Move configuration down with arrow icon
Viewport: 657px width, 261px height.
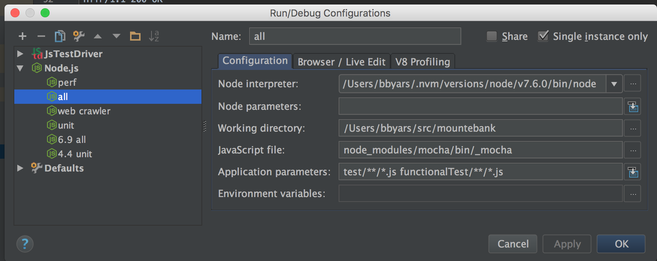point(117,36)
